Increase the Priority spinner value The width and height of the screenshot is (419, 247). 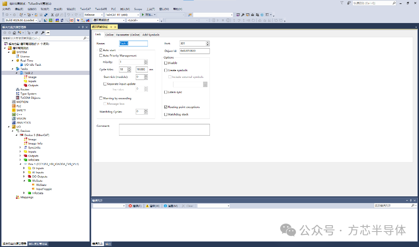[146, 61]
